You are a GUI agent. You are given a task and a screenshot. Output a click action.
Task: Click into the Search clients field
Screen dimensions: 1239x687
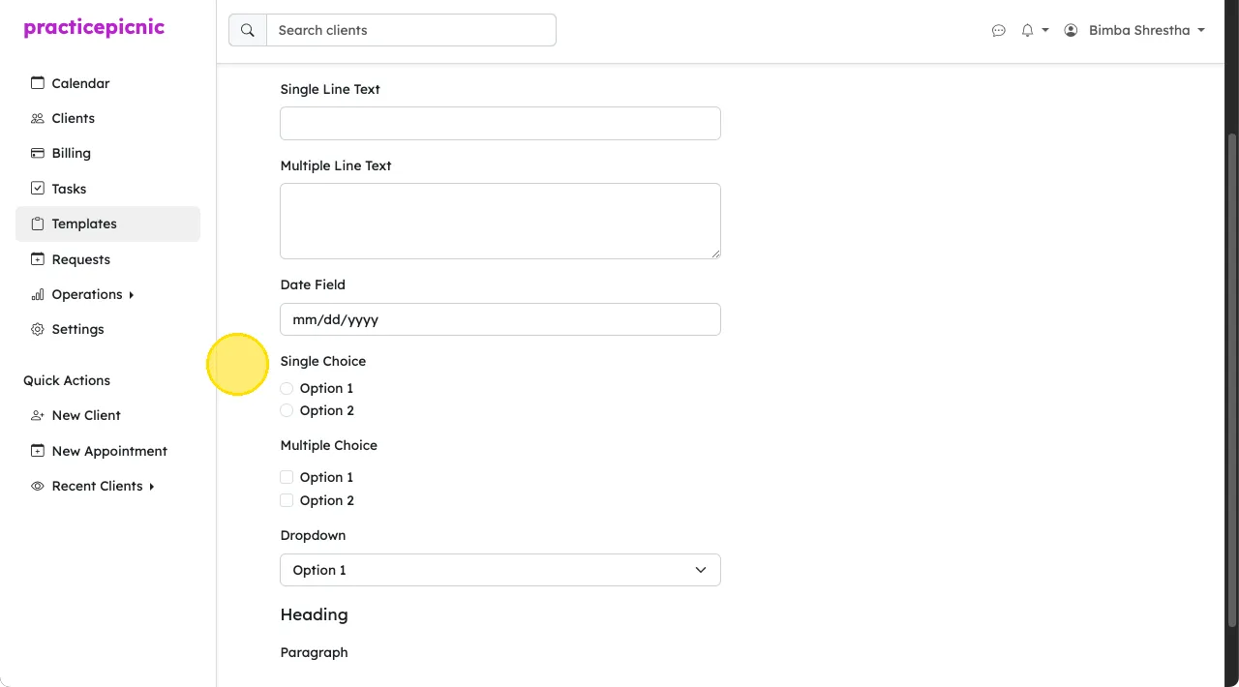411,30
